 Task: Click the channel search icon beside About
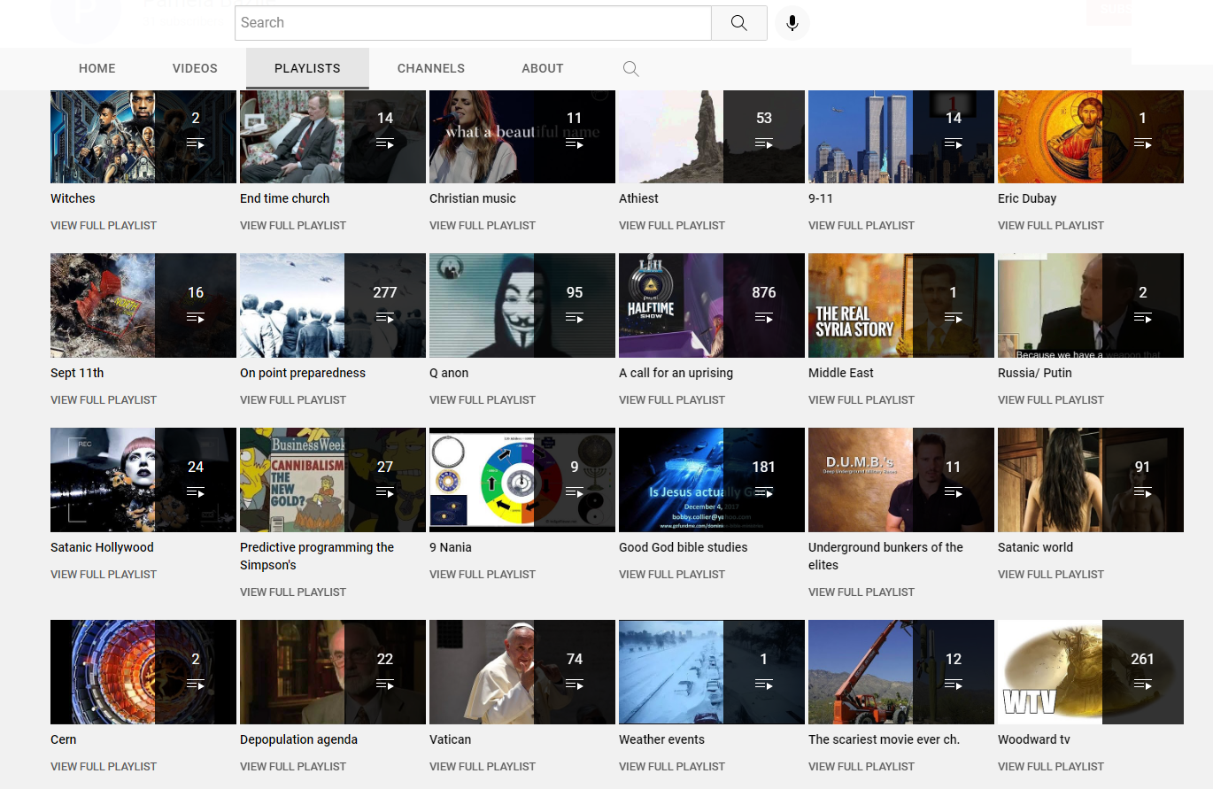point(630,69)
